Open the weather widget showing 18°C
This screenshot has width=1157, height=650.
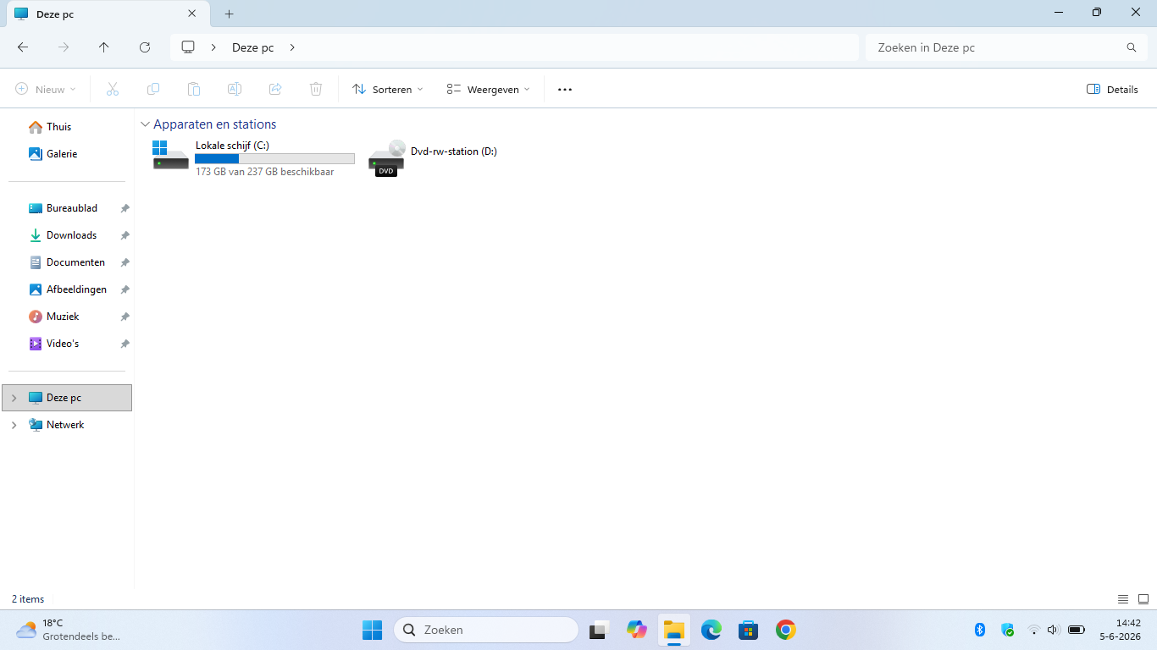point(68,630)
